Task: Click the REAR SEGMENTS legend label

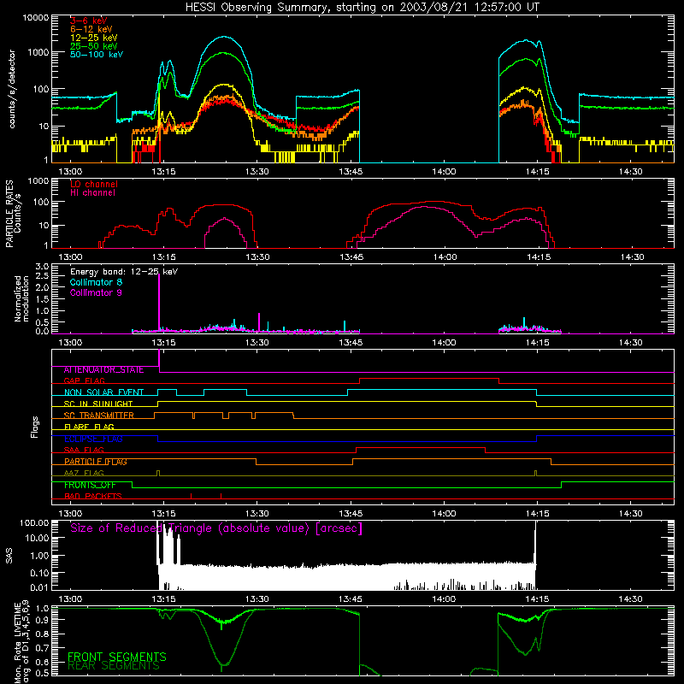Action: pos(114,666)
